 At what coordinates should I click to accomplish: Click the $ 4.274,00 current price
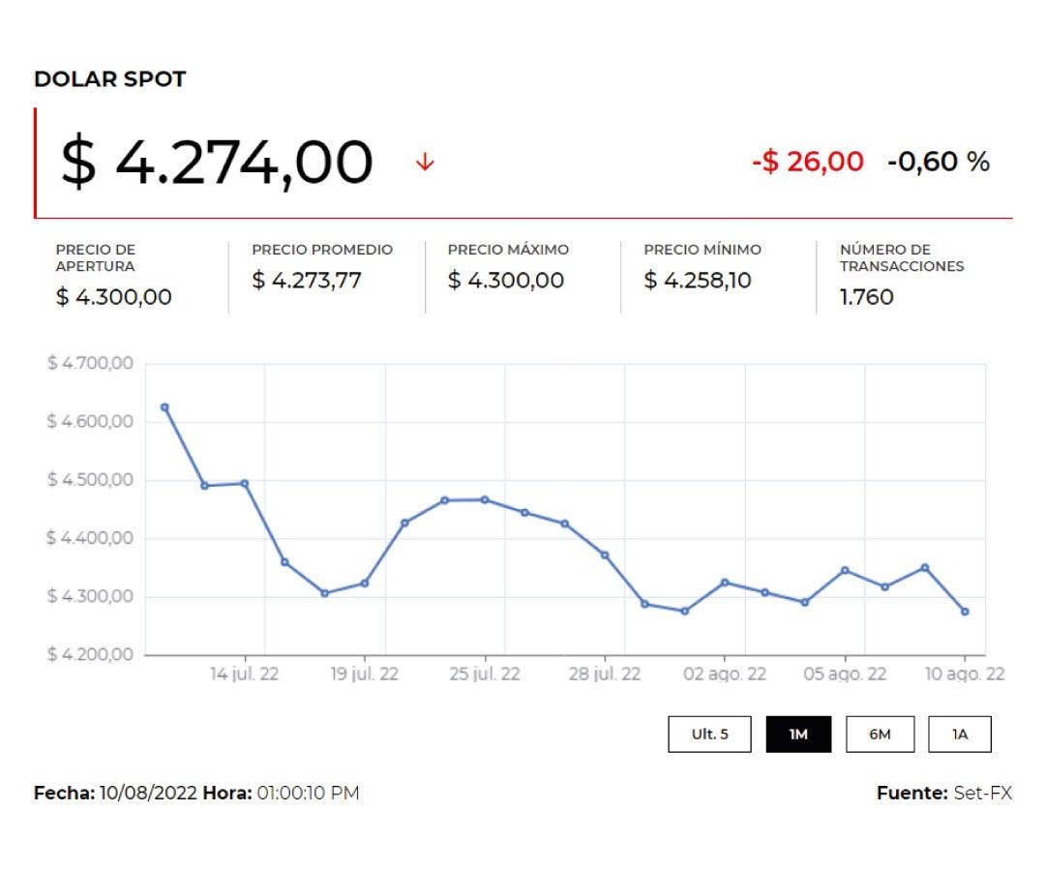coord(217,162)
